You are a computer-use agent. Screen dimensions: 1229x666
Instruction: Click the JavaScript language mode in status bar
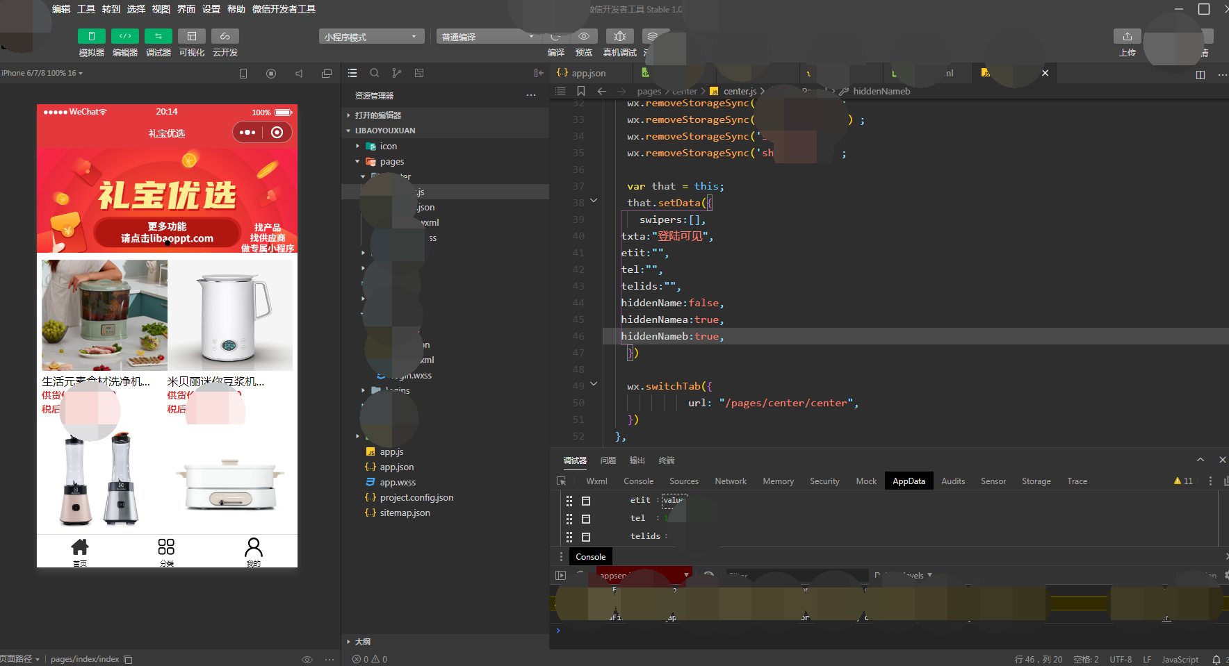coord(1180,659)
